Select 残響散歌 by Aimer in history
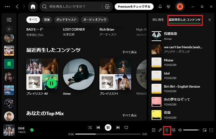 [x=181, y=36]
